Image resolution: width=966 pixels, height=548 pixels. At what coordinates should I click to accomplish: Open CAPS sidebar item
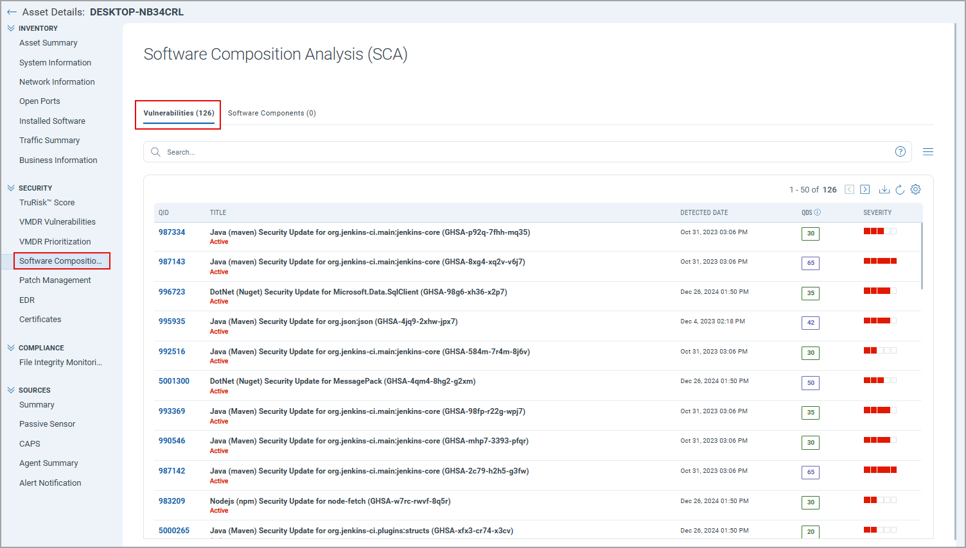pyautogui.click(x=30, y=444)
